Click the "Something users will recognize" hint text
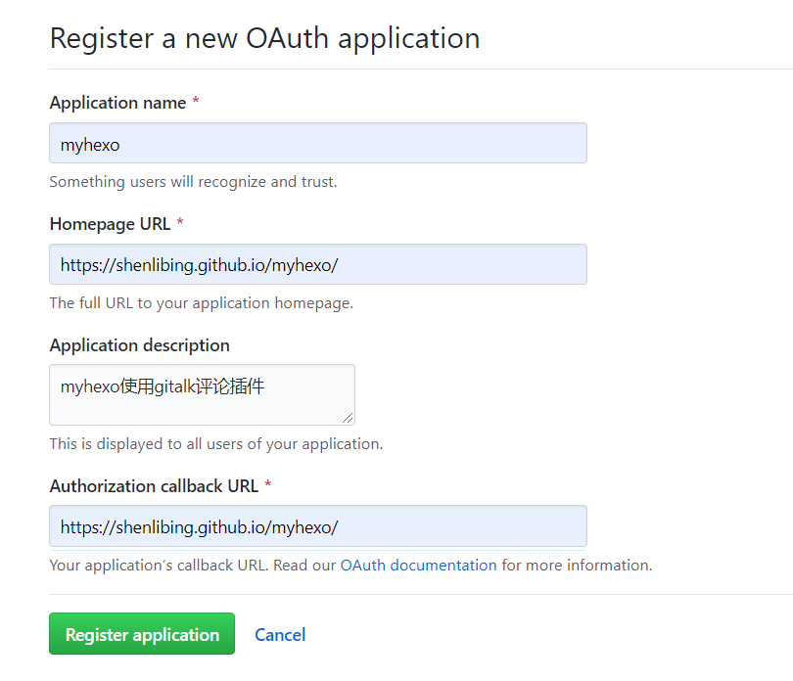Viewport: 793px width, 681px height. 193,182
